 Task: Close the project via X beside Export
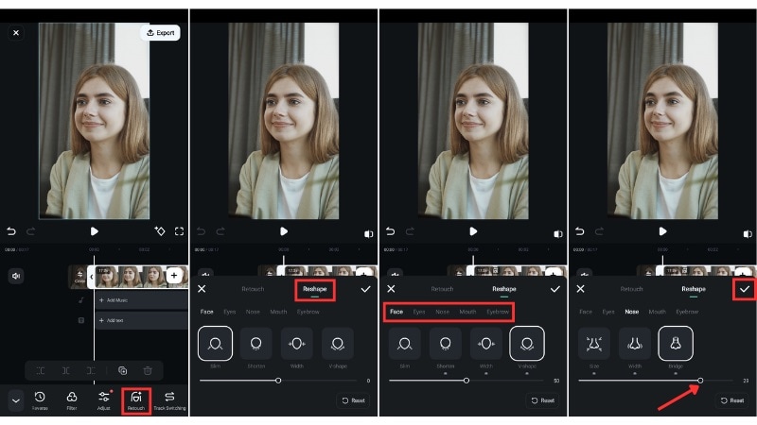tap(16, 33)
